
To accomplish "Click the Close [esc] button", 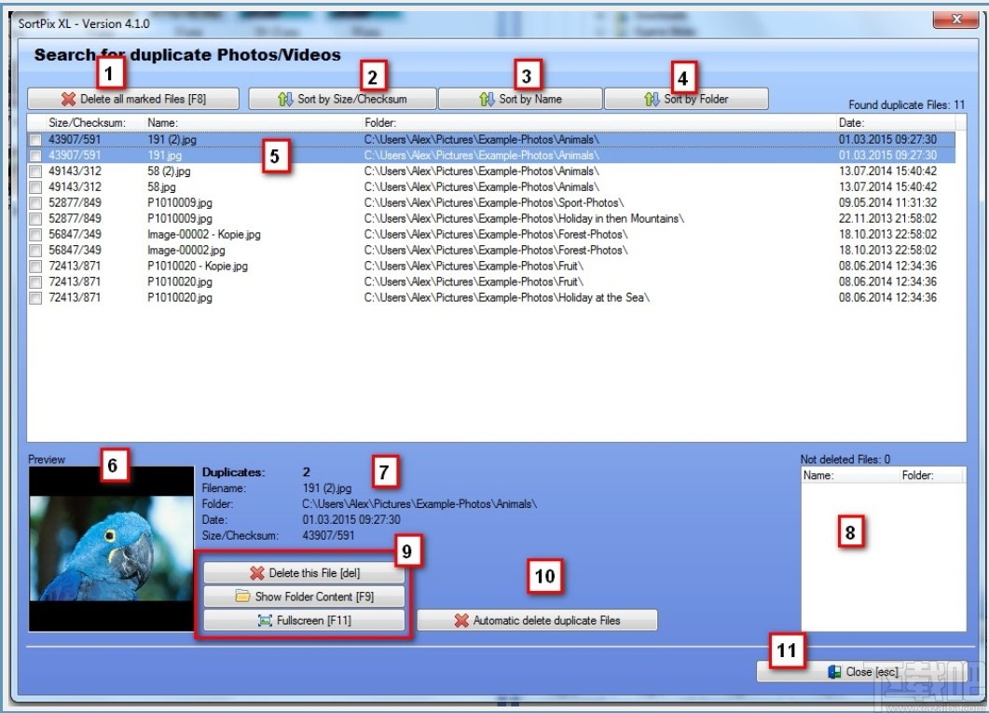I will tap(861, 672).
